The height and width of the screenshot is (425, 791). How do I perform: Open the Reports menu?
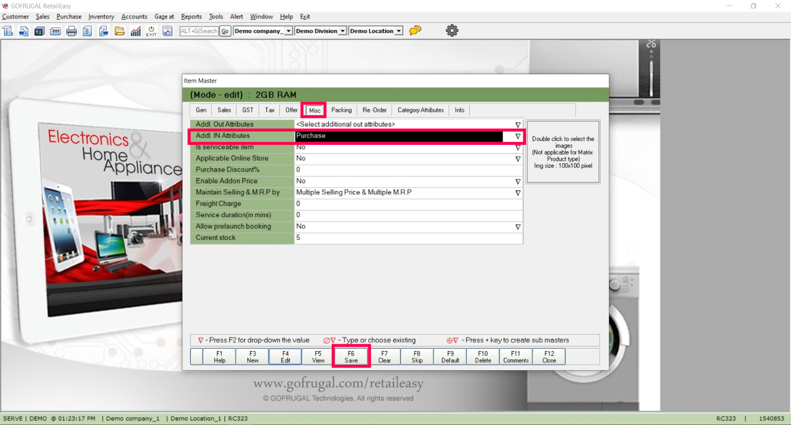191,17
